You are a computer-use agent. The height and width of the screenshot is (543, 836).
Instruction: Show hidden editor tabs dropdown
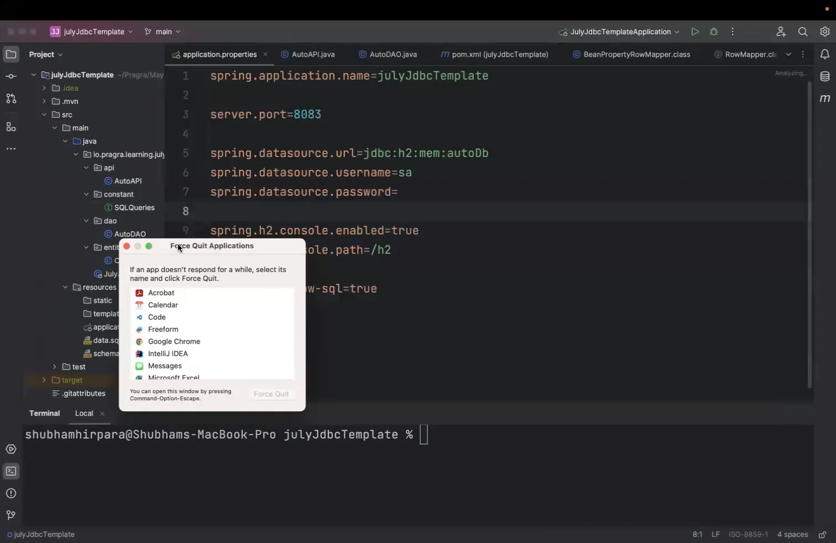(788, 54)
